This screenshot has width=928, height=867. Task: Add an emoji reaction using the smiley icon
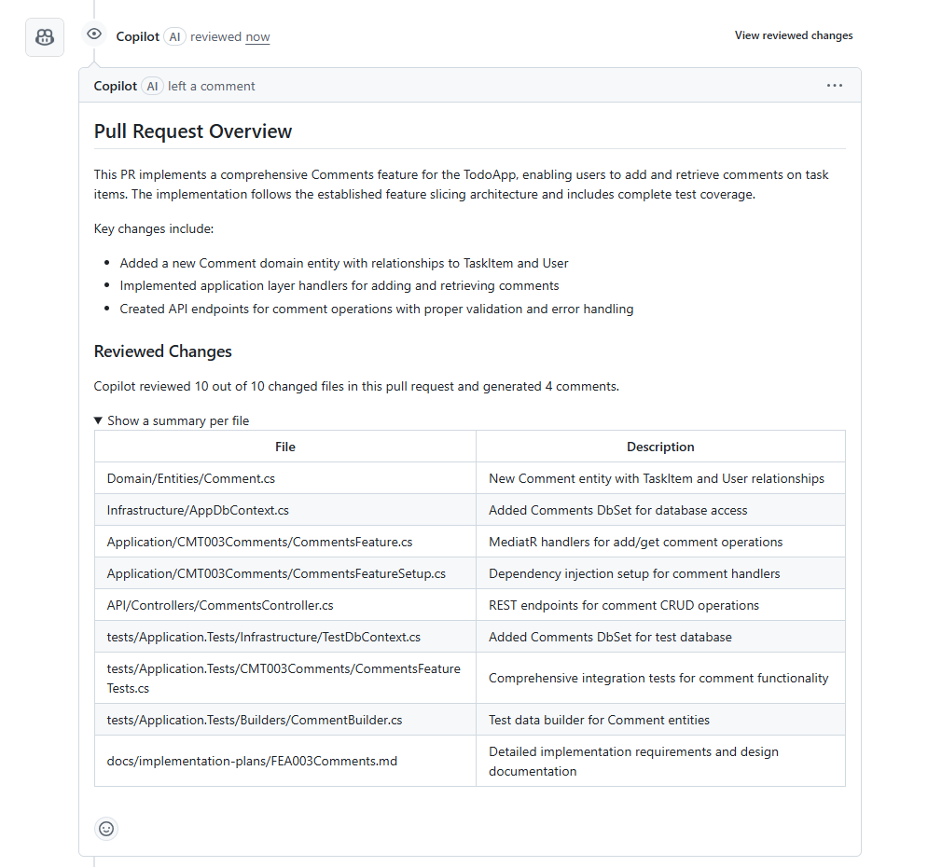click(x=105, y=828)
